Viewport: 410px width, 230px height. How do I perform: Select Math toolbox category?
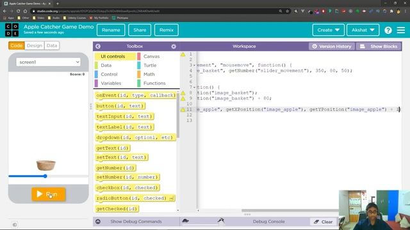158,74
